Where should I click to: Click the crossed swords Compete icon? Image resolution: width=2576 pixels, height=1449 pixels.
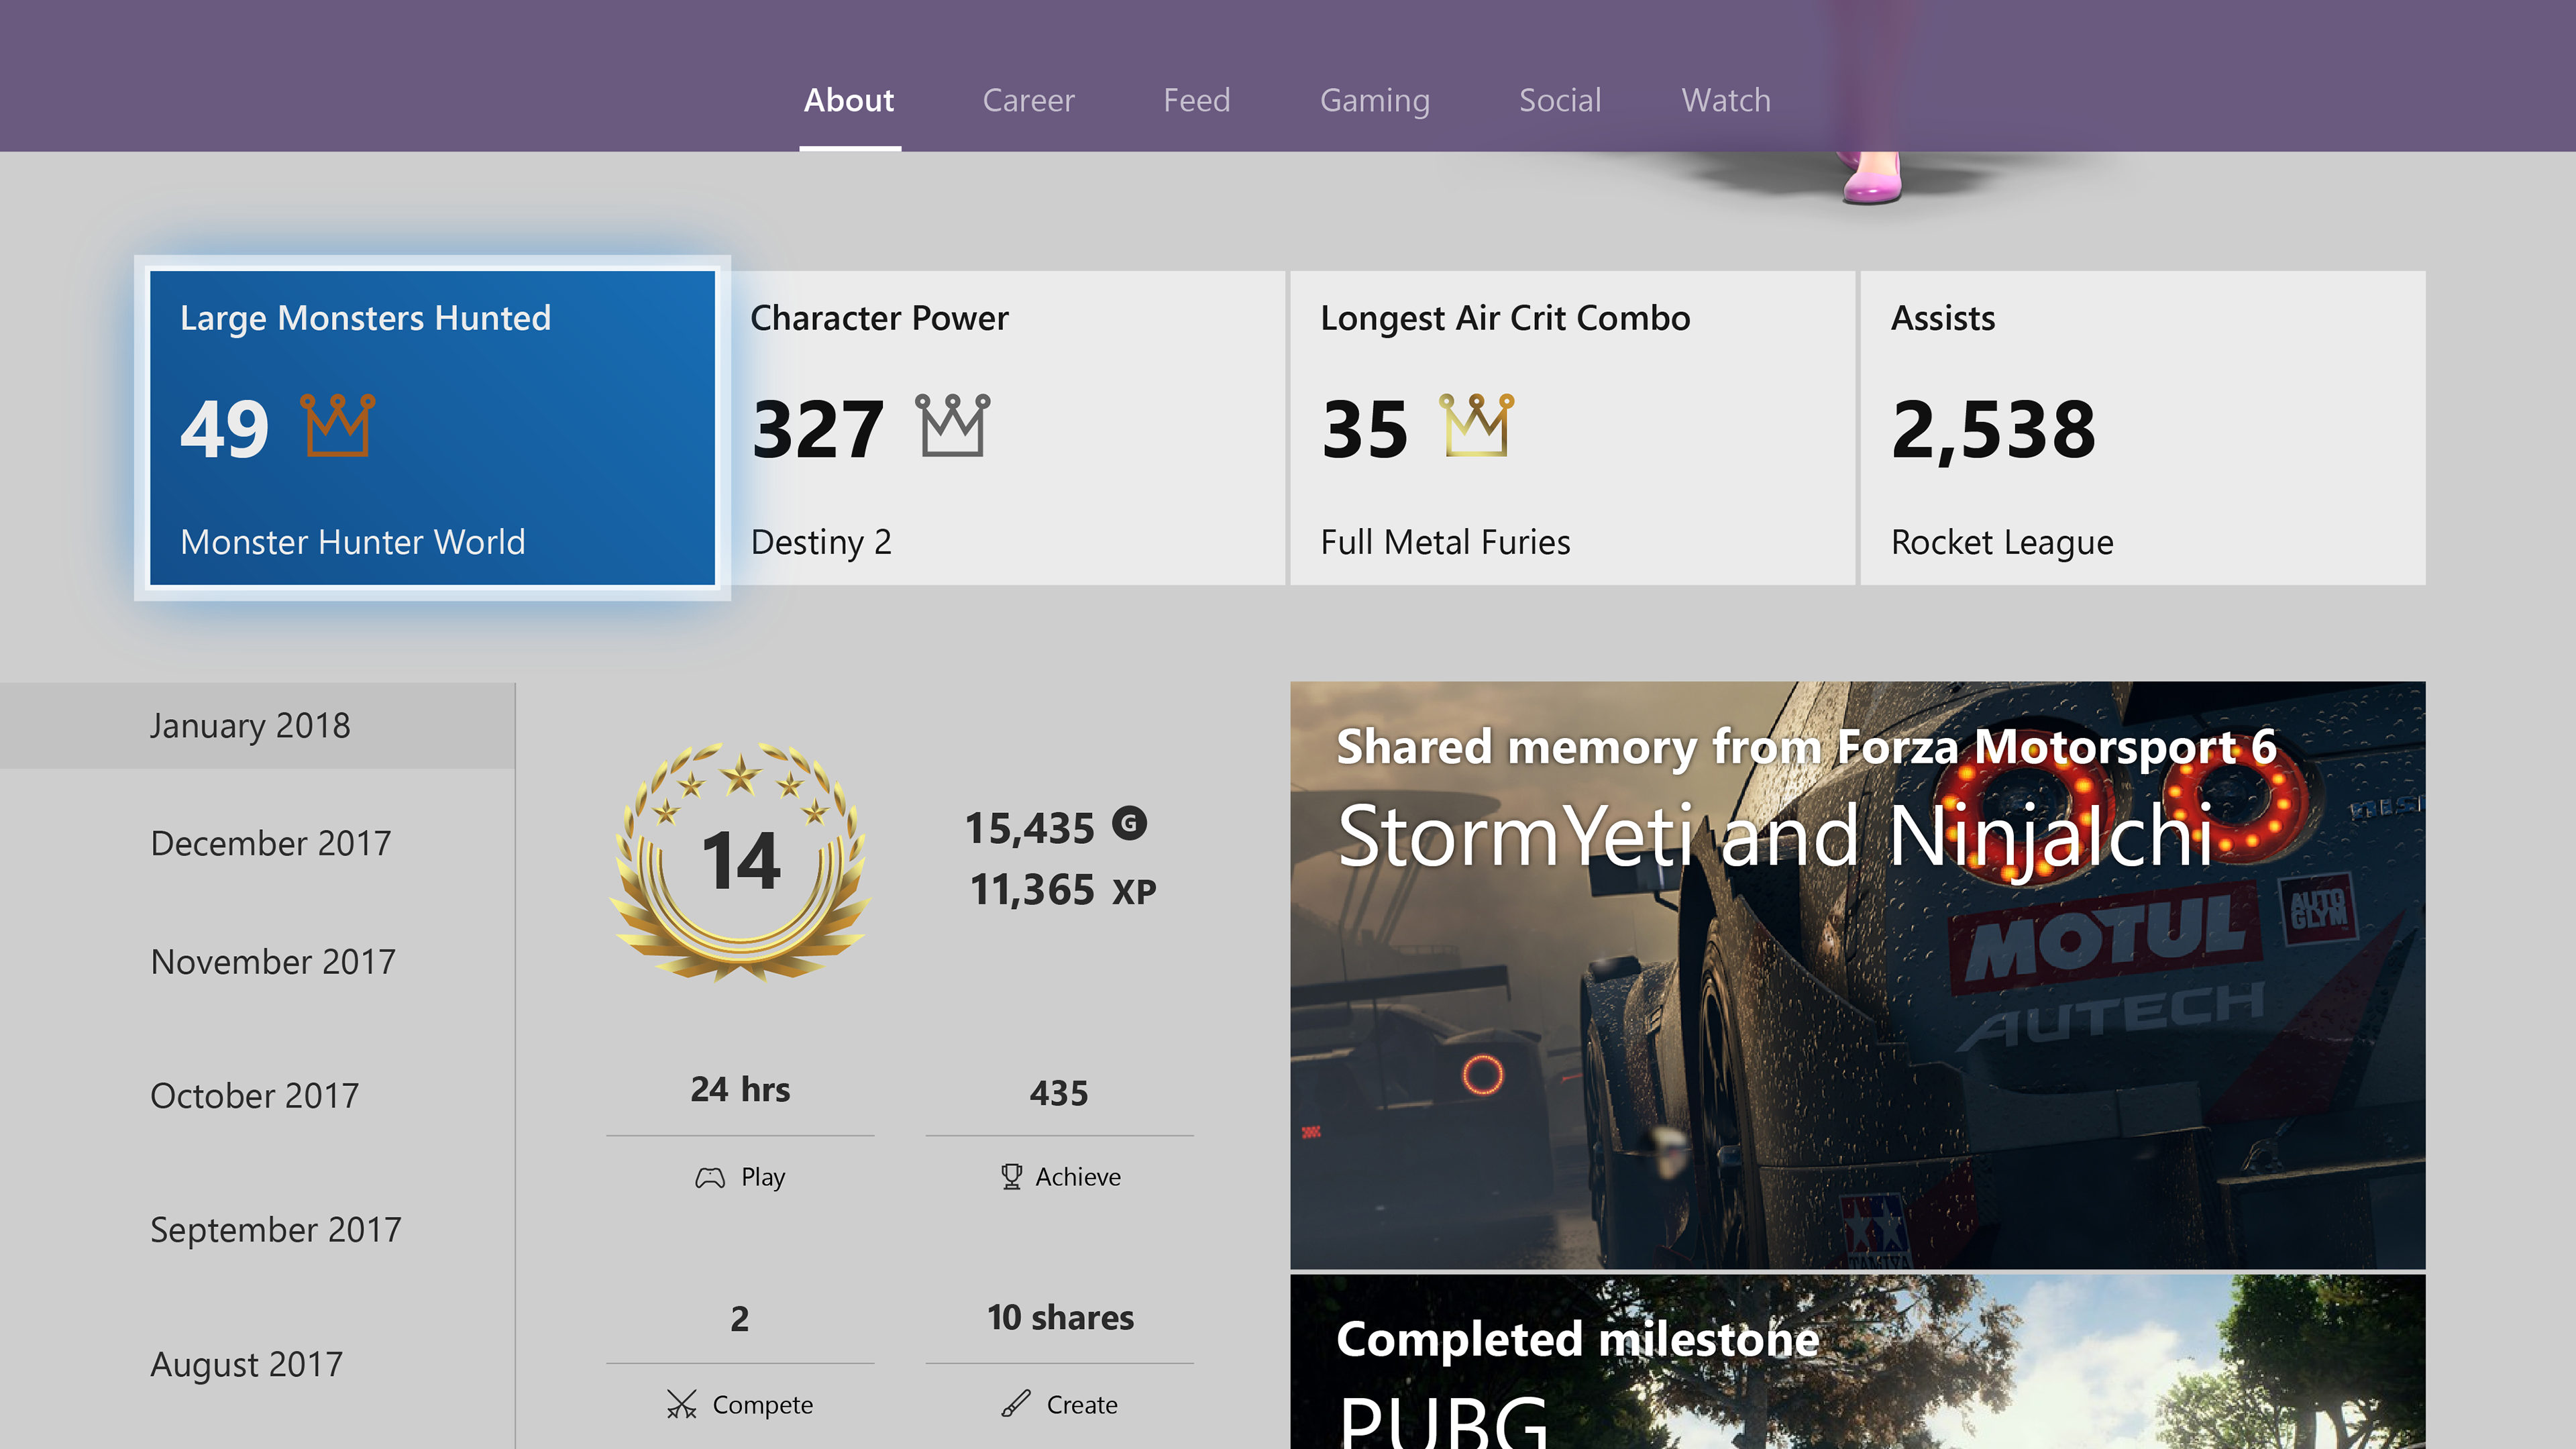[x=682, y=1405]
